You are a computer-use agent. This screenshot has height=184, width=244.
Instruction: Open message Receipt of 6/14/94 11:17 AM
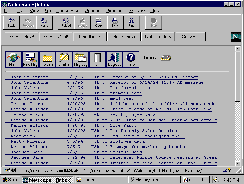(x=105, y=82)
